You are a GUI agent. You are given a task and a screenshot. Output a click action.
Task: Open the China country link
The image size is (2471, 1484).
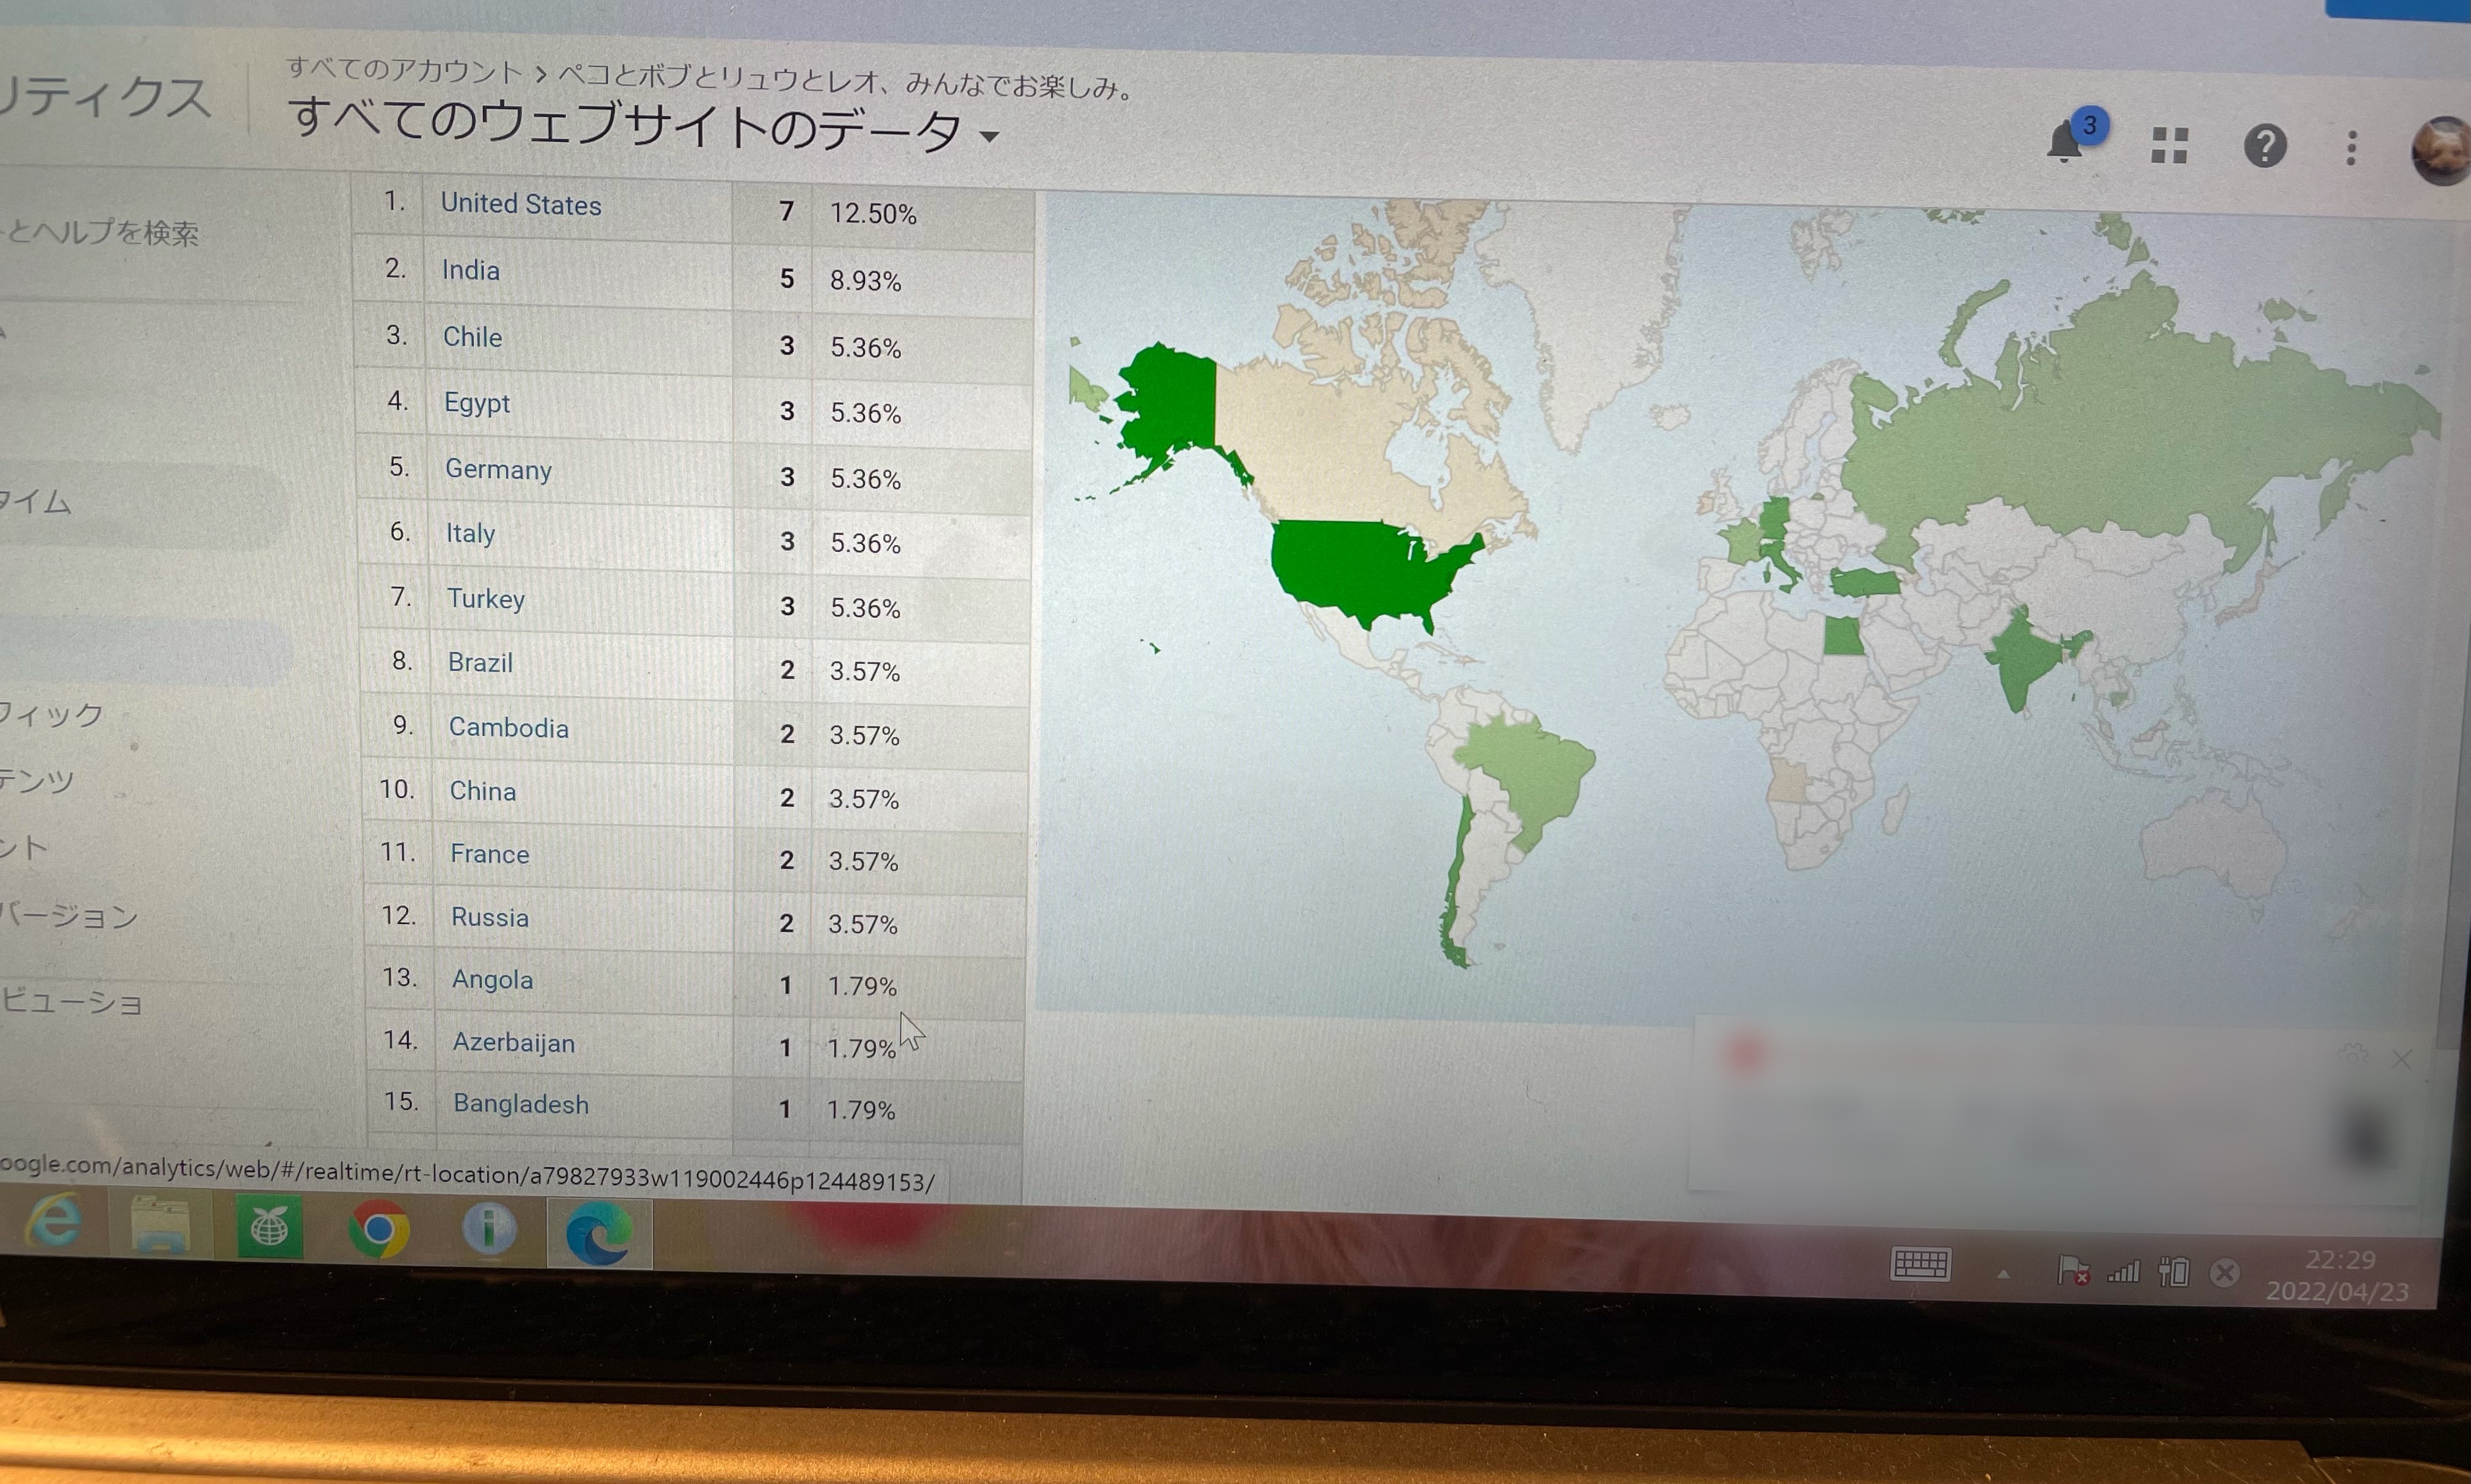(483, 791)
